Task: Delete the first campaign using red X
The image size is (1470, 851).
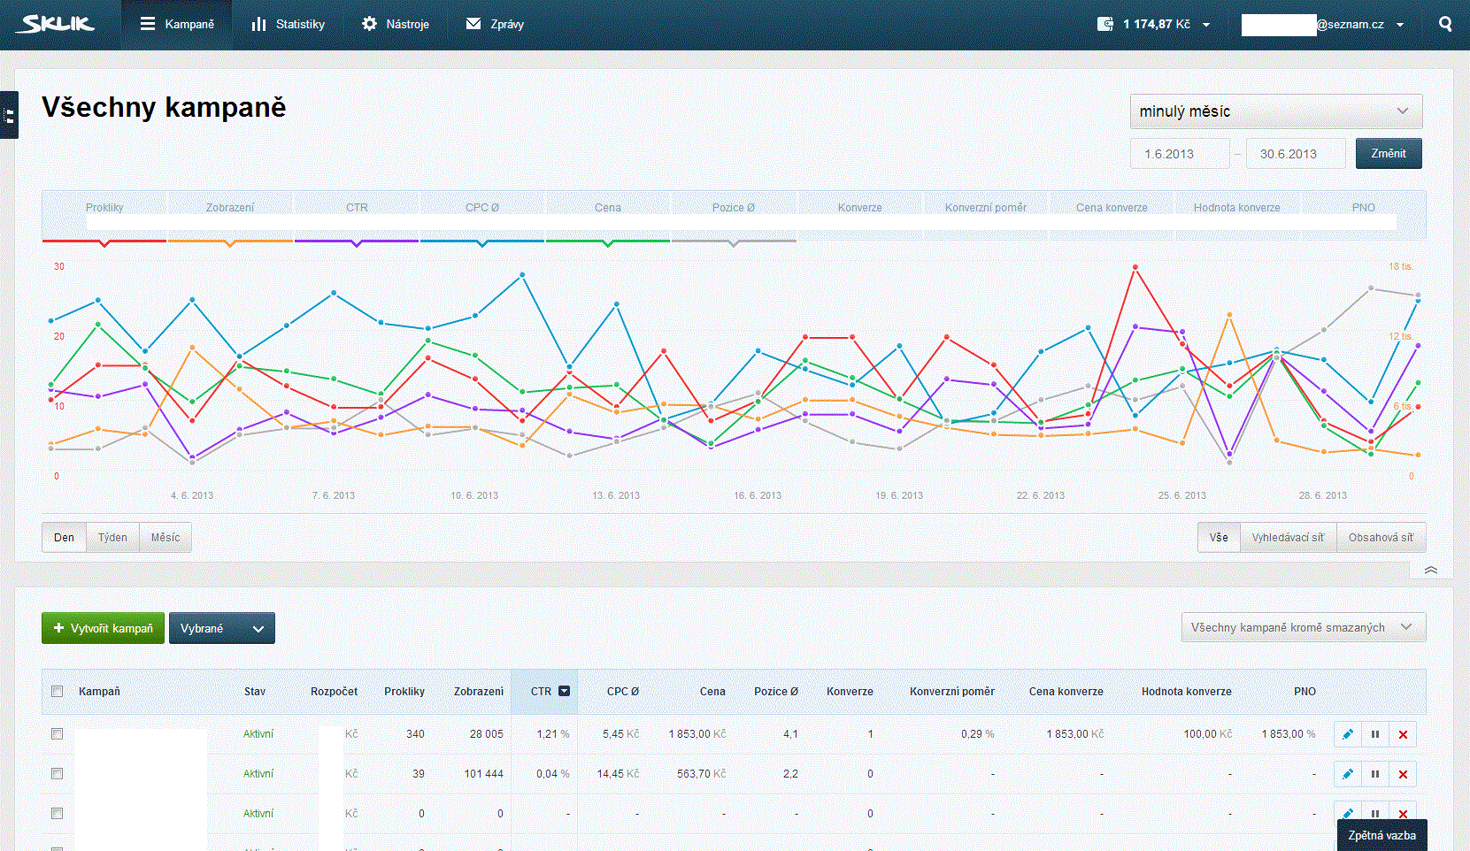Action: click(1403, 734)
